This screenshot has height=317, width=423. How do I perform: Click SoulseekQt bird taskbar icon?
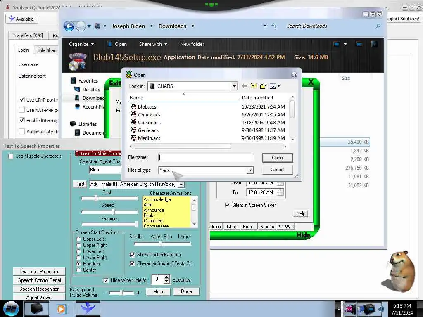coord(88,309)
